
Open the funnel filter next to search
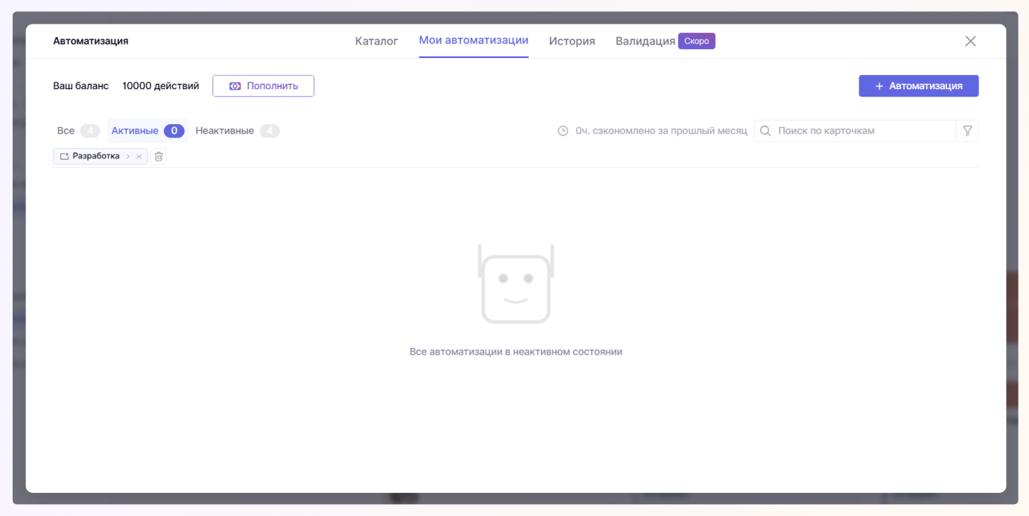967,131
